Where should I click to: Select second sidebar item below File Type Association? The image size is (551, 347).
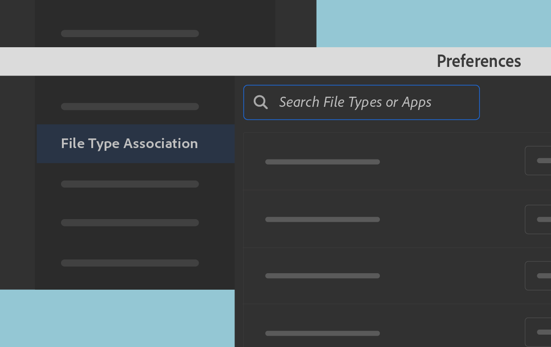pos(130,223)
